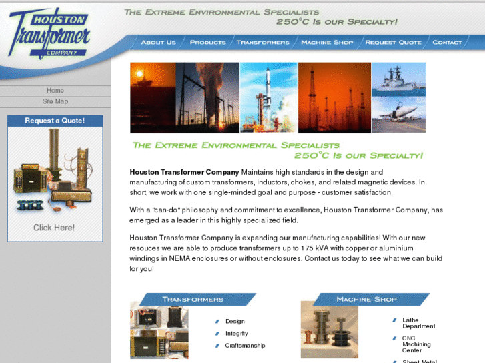Click the bullet icon beside CNC Machining Center
This screenshot has width=485, height=363.
tap(394, 338)
